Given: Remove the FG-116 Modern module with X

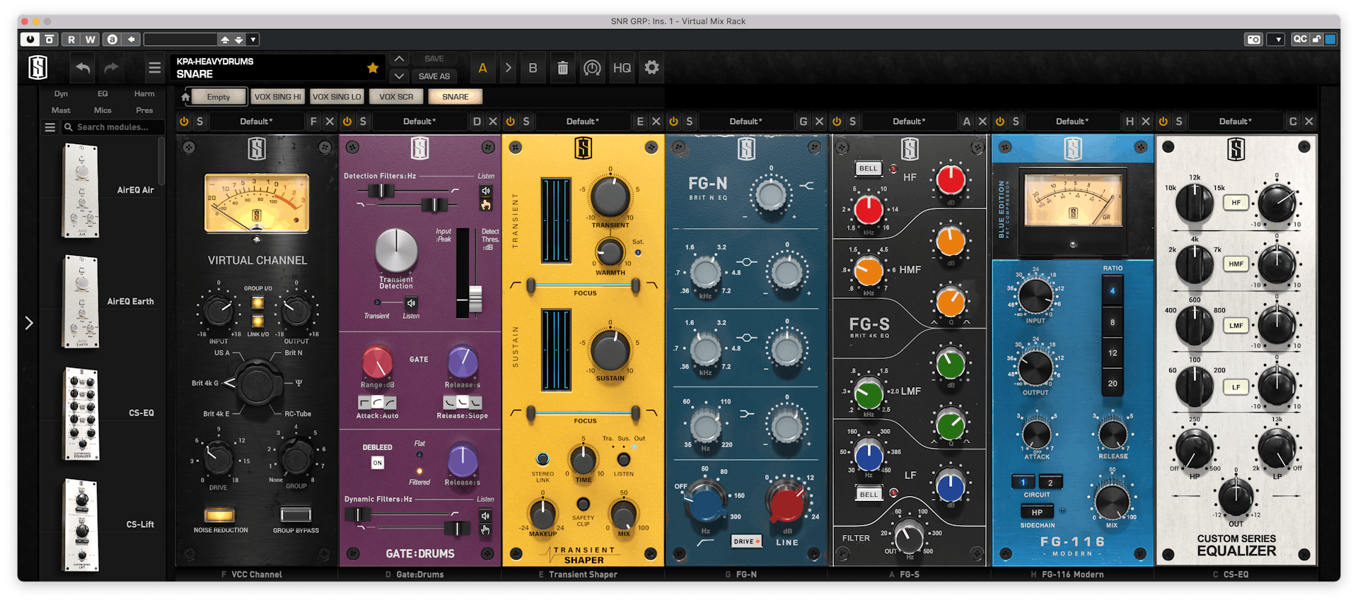Looking at the screenshot, I should (x=1146, y=122).
